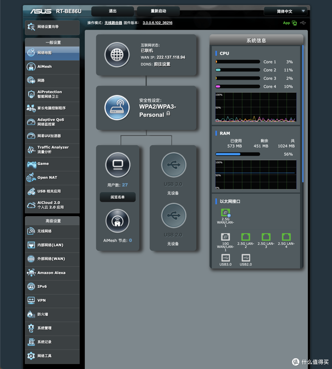Open 网易UU加速器 menu item
Image resolution: width=332 pixels, height=369 pixels.
52,136
